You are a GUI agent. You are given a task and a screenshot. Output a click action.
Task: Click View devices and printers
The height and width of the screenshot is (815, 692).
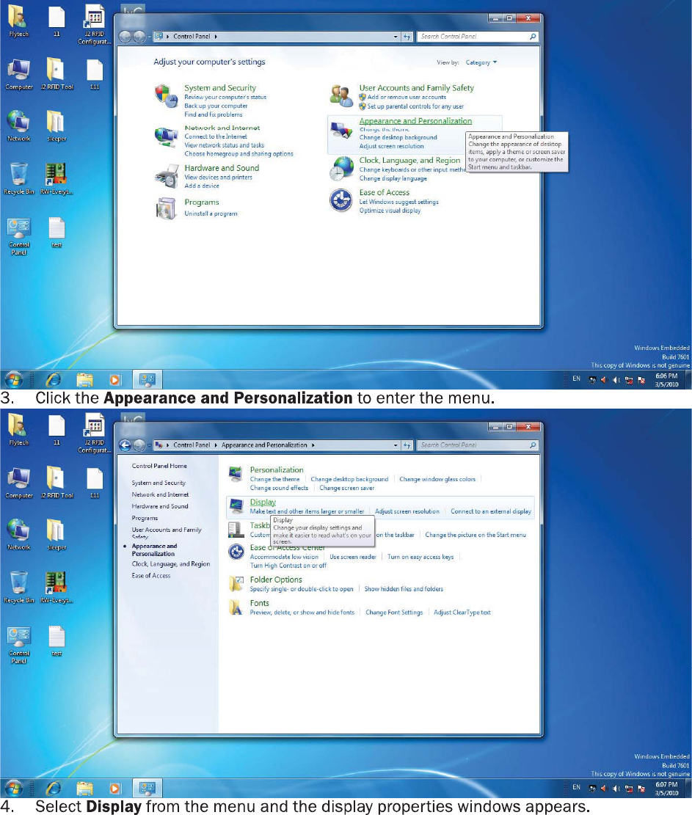[x=218, y=178]
